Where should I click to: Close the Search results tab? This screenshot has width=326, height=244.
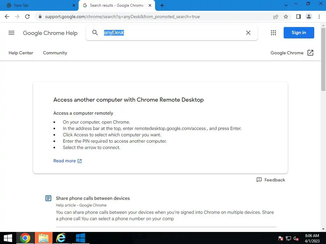click(x=150, y=5)
